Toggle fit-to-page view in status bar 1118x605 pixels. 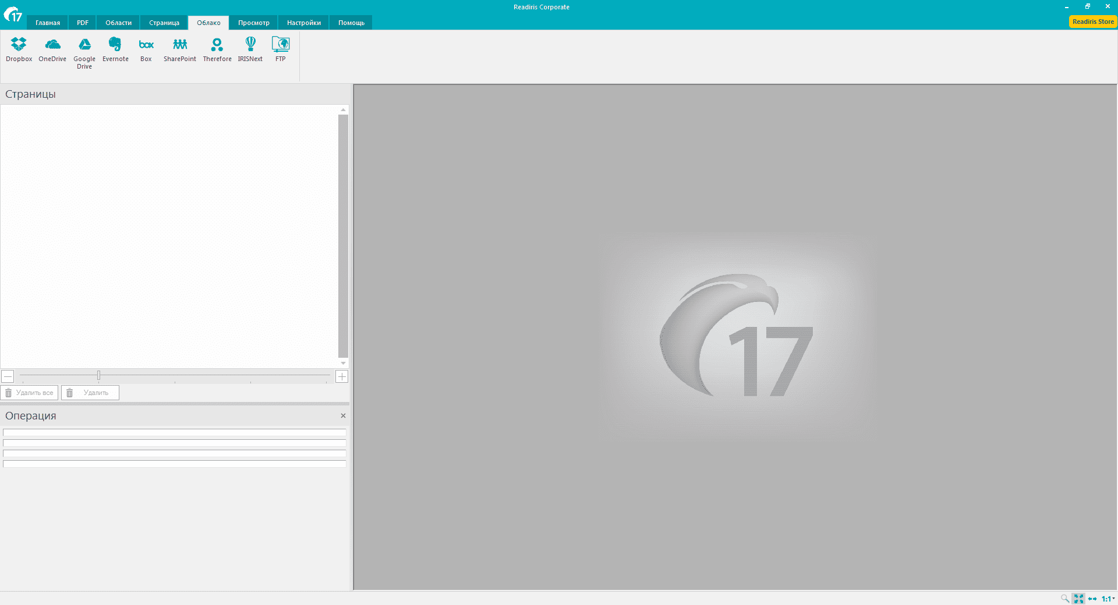(x=1078, y=598)
